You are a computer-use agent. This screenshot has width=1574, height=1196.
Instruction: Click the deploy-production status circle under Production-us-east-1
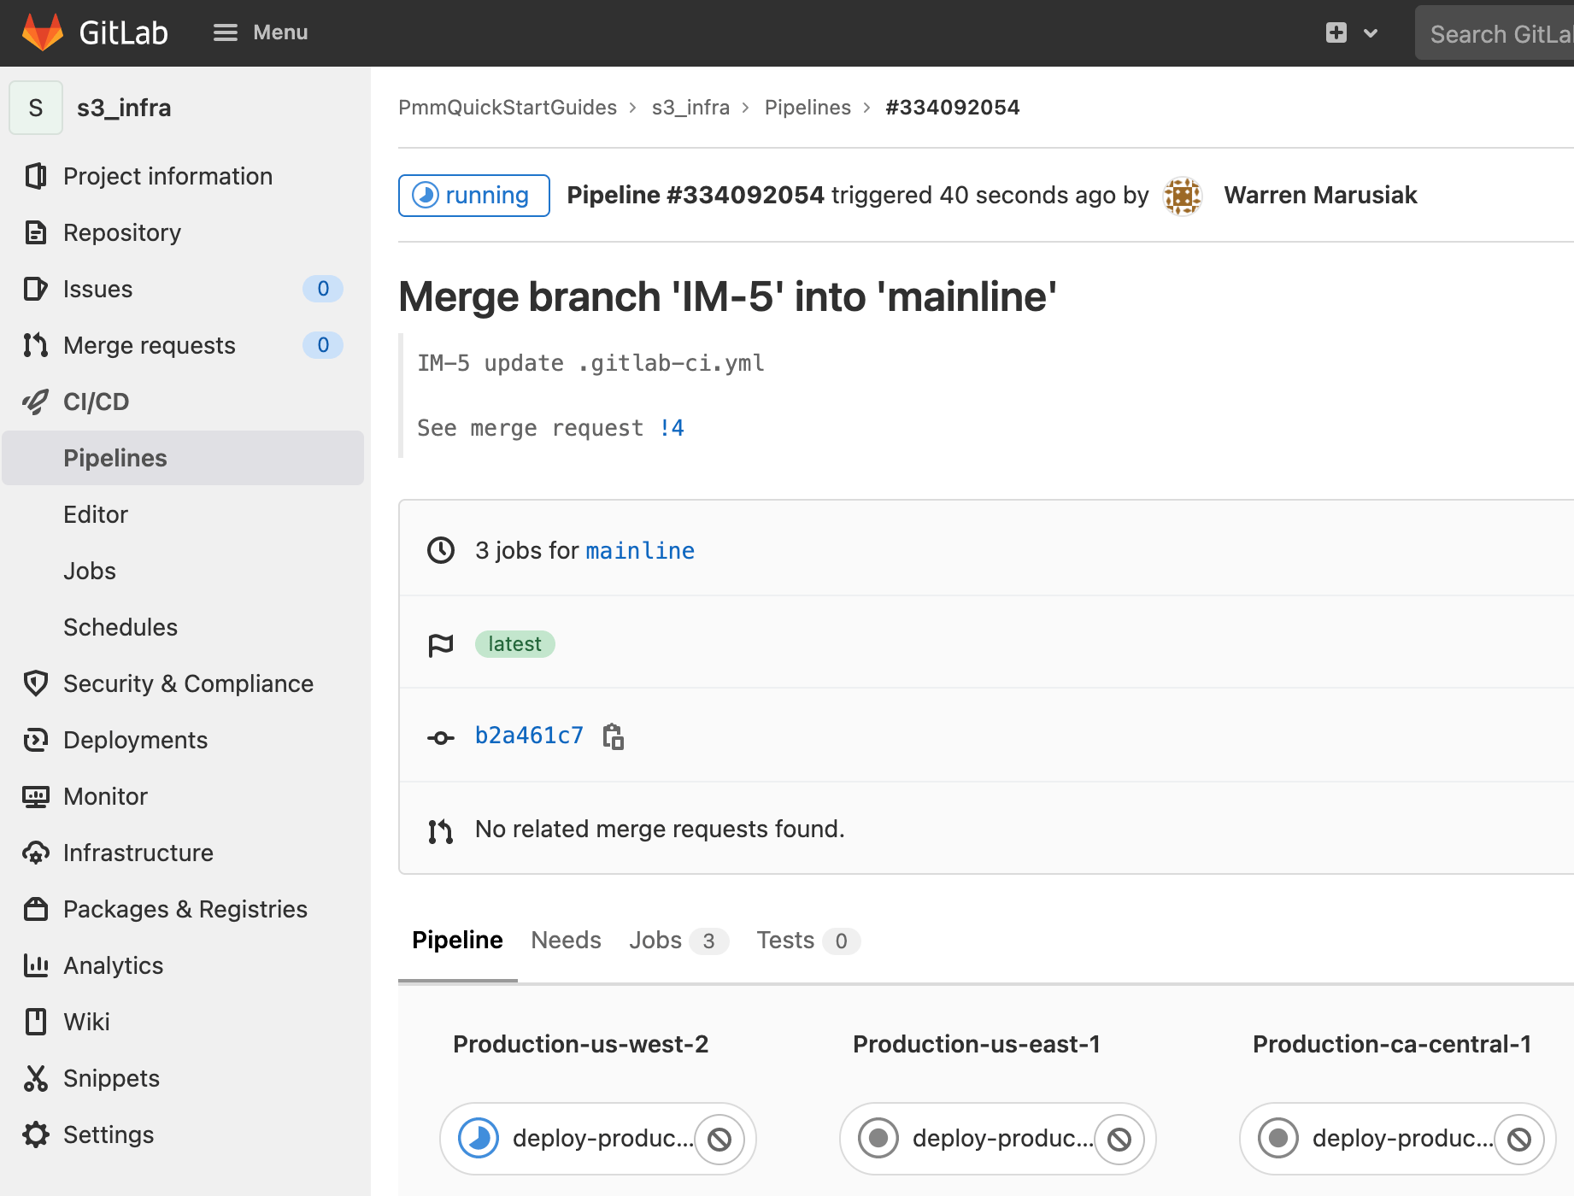tap(878, 1138)
